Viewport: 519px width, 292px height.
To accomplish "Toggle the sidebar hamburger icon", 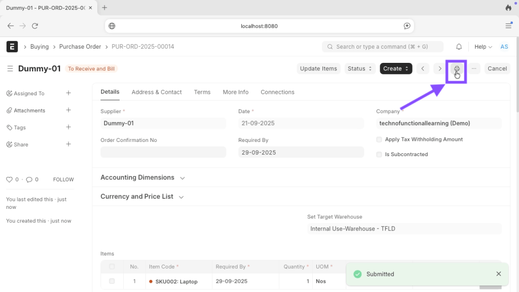I will pyautogui.click(x=10, y=69).
